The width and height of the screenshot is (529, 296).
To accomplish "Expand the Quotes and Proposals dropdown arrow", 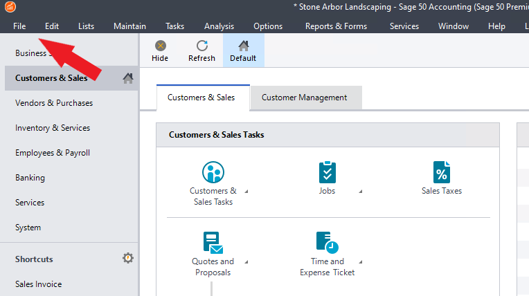I will coord(246,262).
